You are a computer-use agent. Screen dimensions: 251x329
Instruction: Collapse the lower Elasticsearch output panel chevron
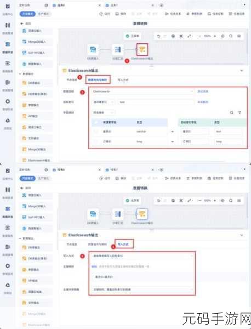[x=242, y=235]
